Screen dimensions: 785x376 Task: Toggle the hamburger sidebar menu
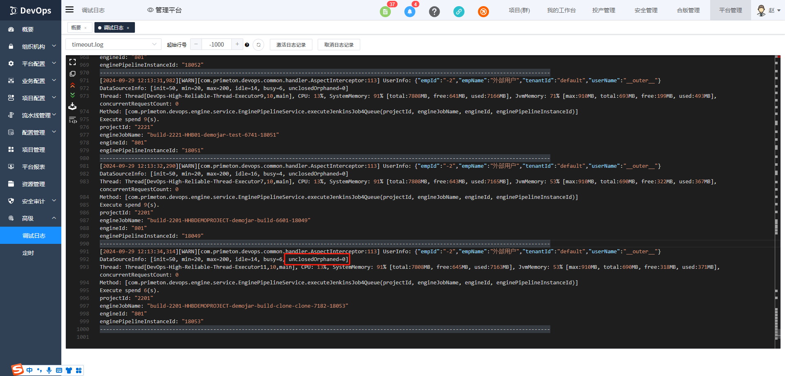70,10
